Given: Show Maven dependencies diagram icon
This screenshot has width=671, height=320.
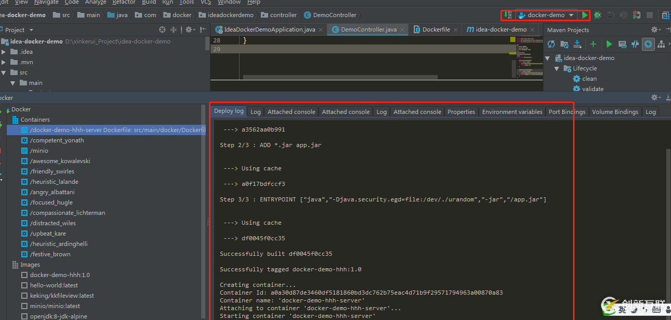Looking at the screenshot, I should 661,45.
